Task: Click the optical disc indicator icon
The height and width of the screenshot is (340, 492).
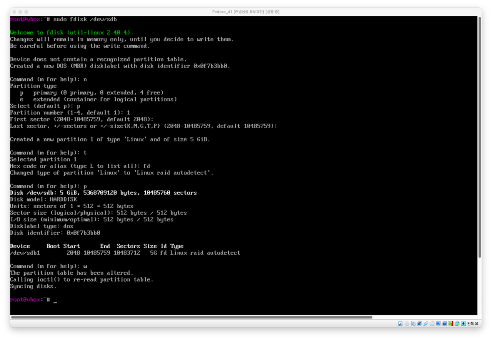Action: [407, 323]
